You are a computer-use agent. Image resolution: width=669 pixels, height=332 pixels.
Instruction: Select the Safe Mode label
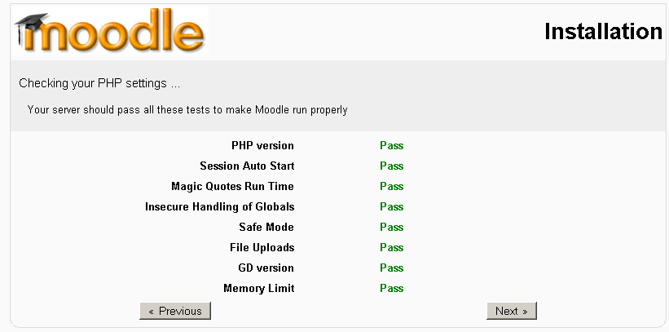266,228
